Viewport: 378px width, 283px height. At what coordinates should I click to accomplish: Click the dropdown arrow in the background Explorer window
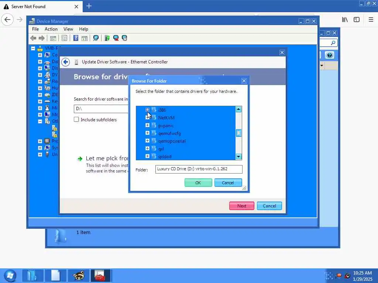(322, 66)
